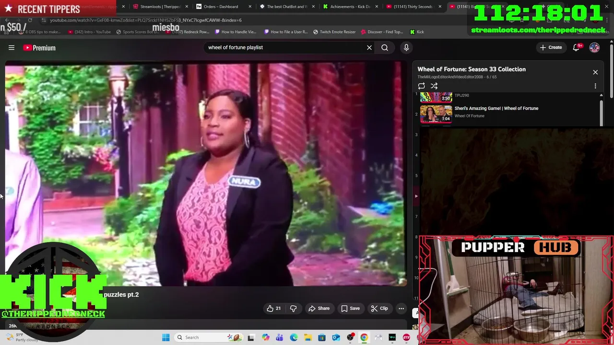Open the red GT3 app in taskbar
614x345 pixels.
pyautogui.click(x=406, y=337)
